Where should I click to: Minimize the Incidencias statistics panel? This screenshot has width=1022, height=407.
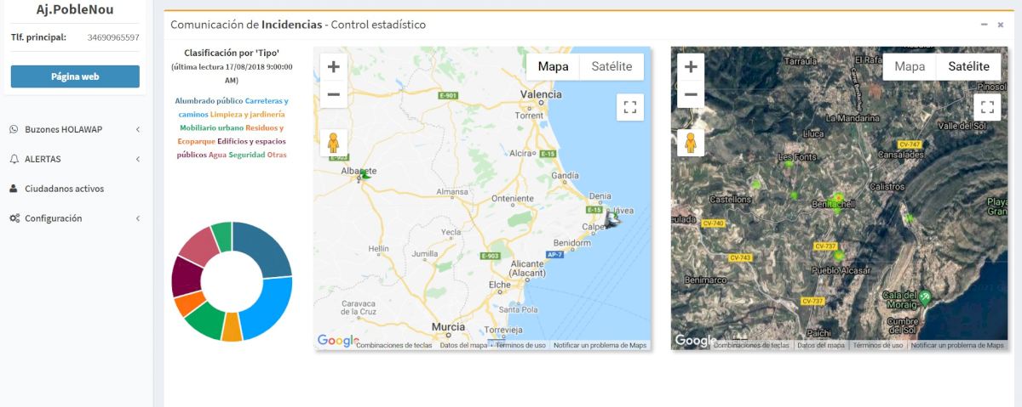point(984,25)
